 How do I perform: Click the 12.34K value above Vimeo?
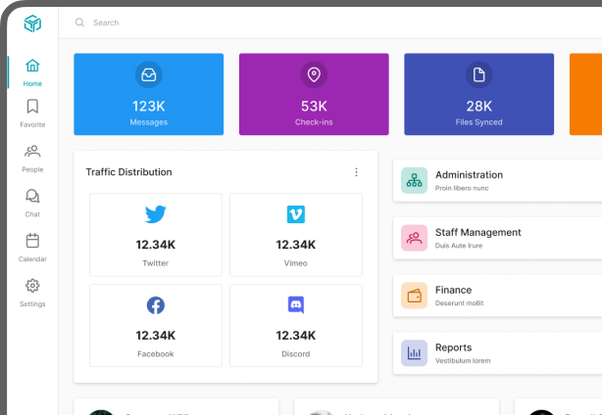click(x=296, y=245)
